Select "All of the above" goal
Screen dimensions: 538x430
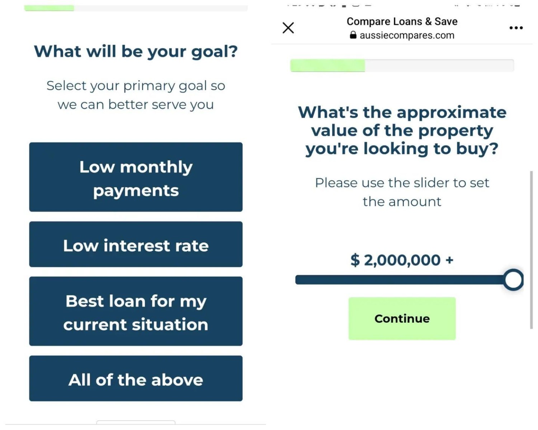(136, 378)
